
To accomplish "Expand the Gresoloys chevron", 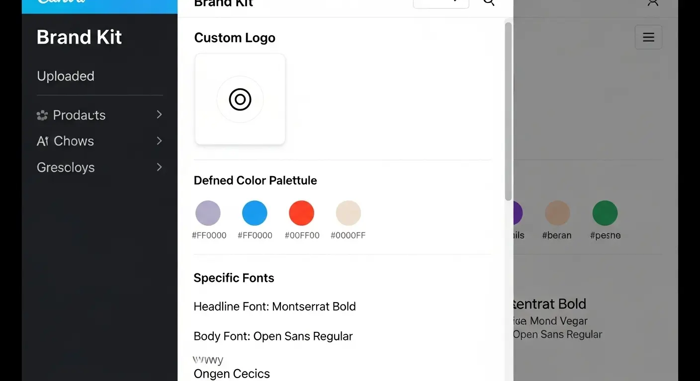I will click(x=159, y=167).
